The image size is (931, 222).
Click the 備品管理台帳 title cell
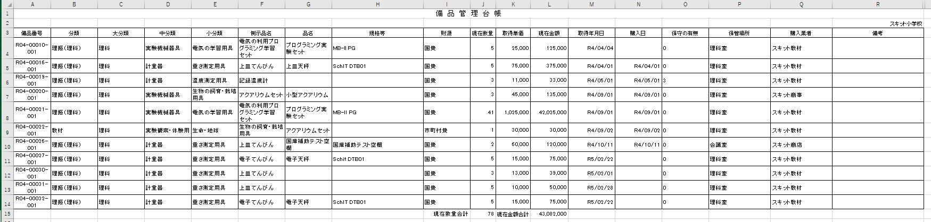click(x=468, y=14)
